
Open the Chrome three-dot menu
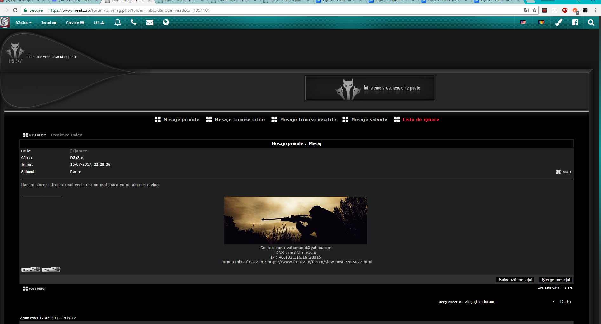coord(595,10)
